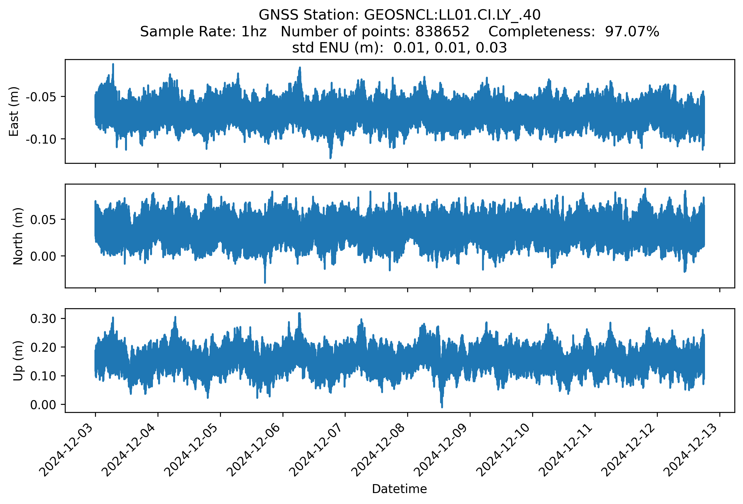Click the "North (m)" y-axis label
743x504 pixels.
pos(18,236)
